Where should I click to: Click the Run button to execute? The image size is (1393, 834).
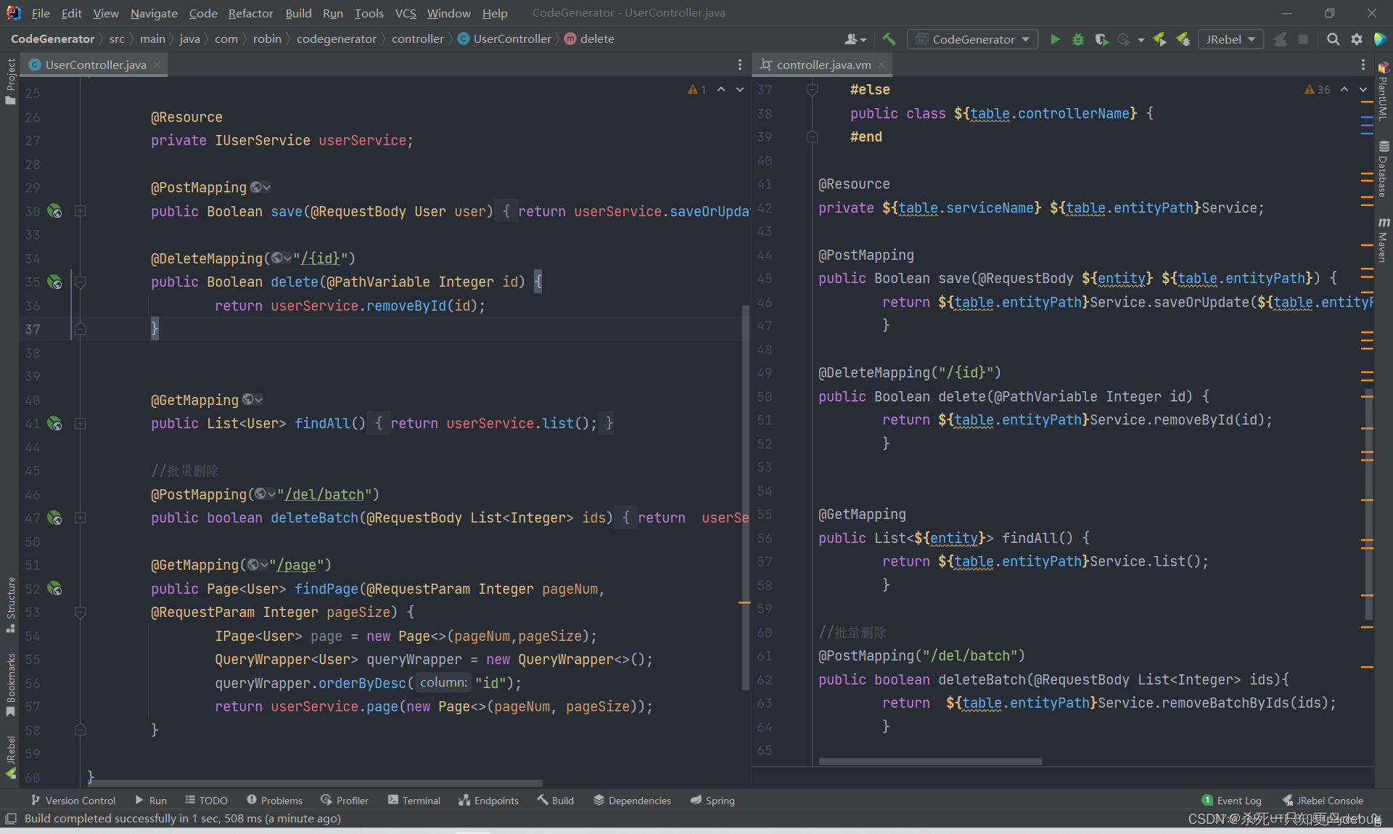[1055, 38]
